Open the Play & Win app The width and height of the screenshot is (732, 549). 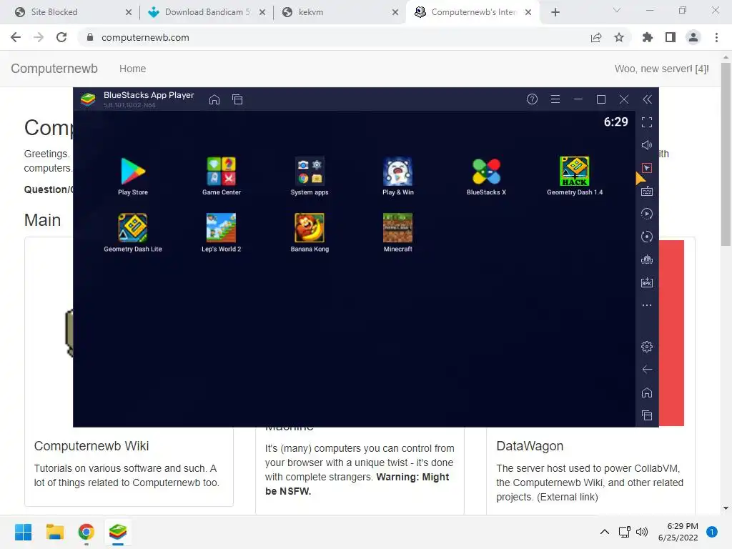[x=397, y=176]
